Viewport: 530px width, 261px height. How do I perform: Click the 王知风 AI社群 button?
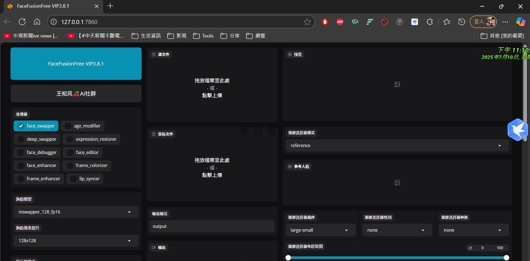coord(76,94)
